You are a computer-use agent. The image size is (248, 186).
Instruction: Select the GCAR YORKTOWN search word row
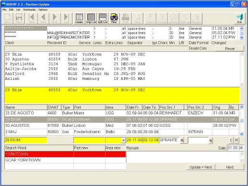coord(65,160)
